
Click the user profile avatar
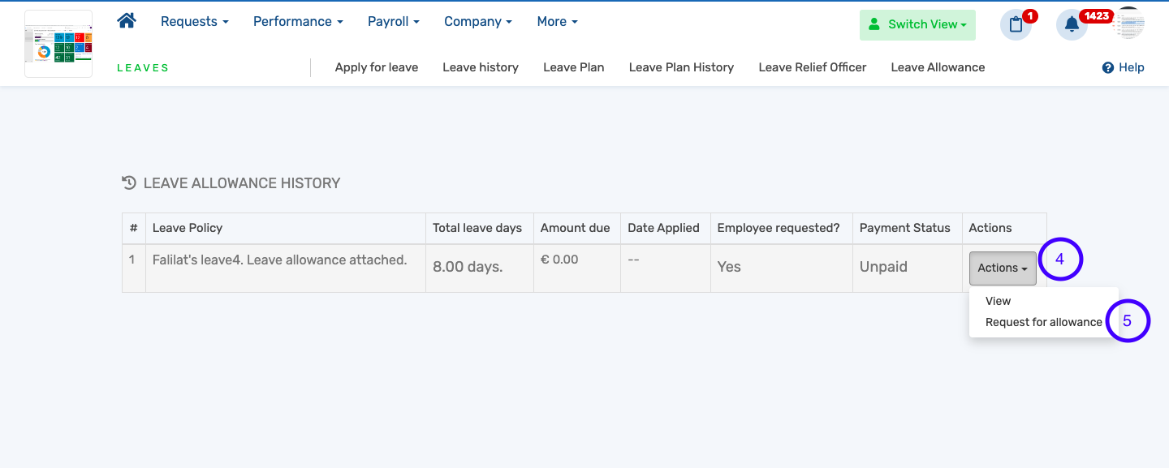coord(1129,24)
